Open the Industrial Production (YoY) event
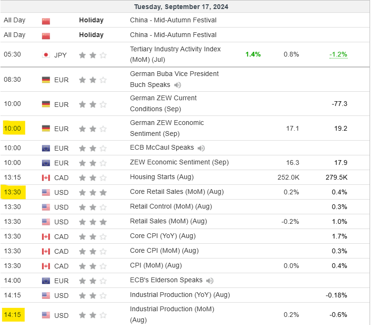 point(180,295)
